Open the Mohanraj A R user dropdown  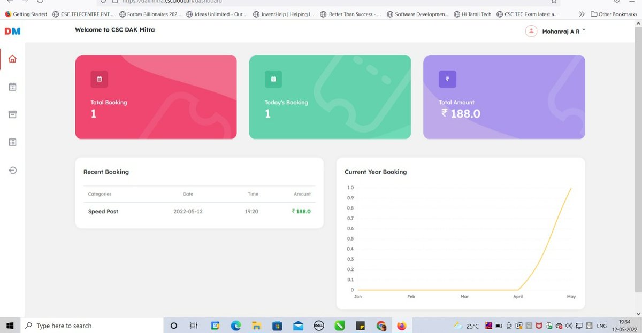(563, 32)
